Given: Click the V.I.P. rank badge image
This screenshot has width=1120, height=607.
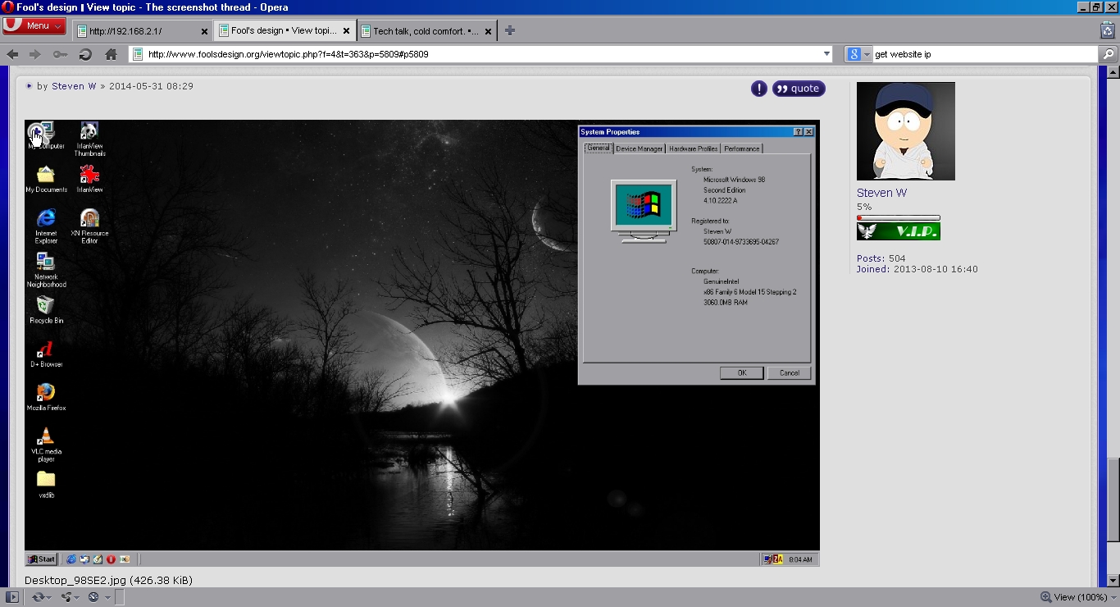Looking at the screenshot, I should 898,231.
